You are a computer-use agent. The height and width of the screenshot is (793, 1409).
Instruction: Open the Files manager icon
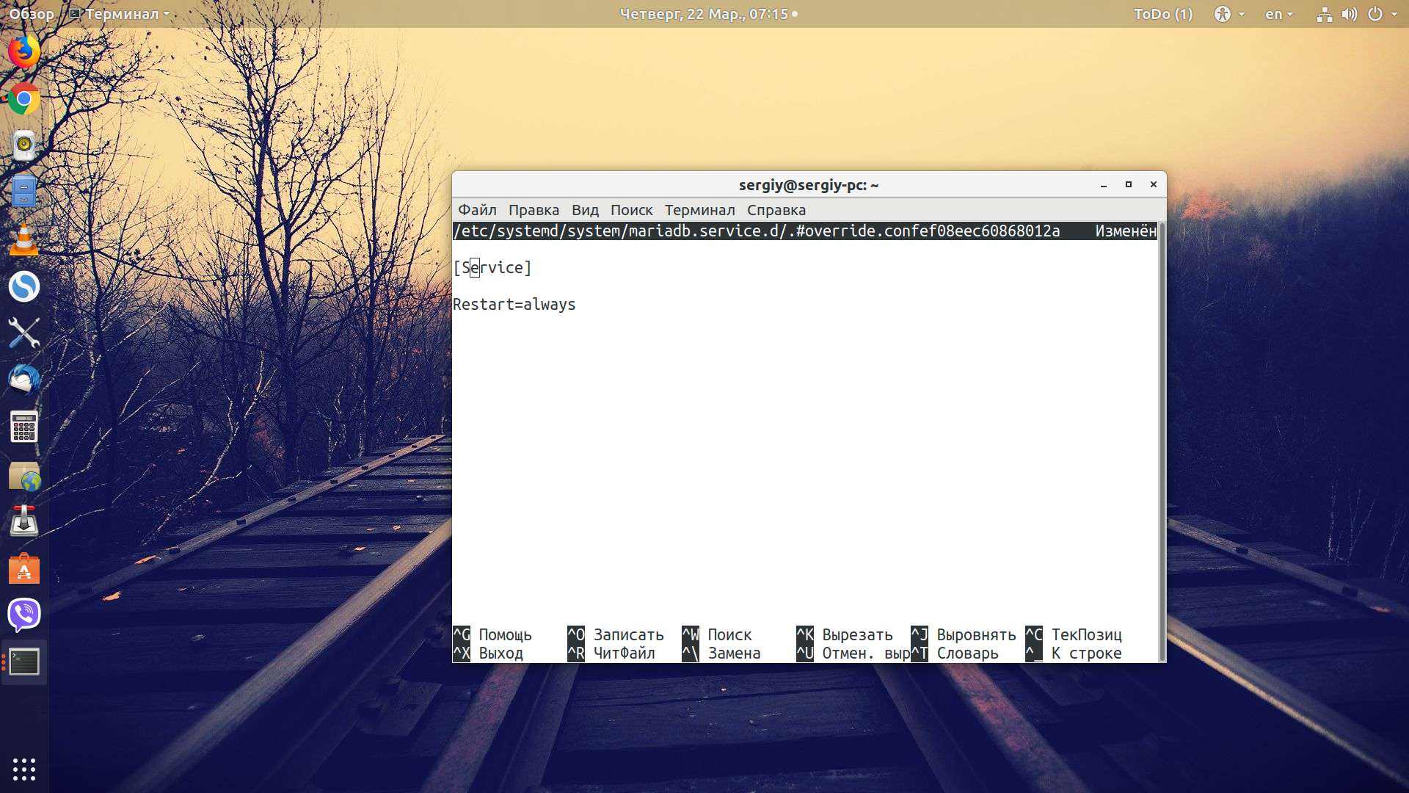pyautogui.click(x=24, y=192)
